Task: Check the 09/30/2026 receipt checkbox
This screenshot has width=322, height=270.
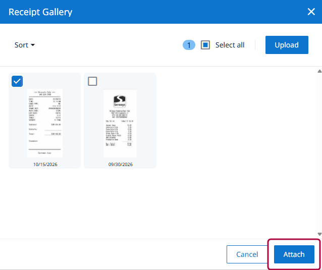Action: click(x=92, y=81)
